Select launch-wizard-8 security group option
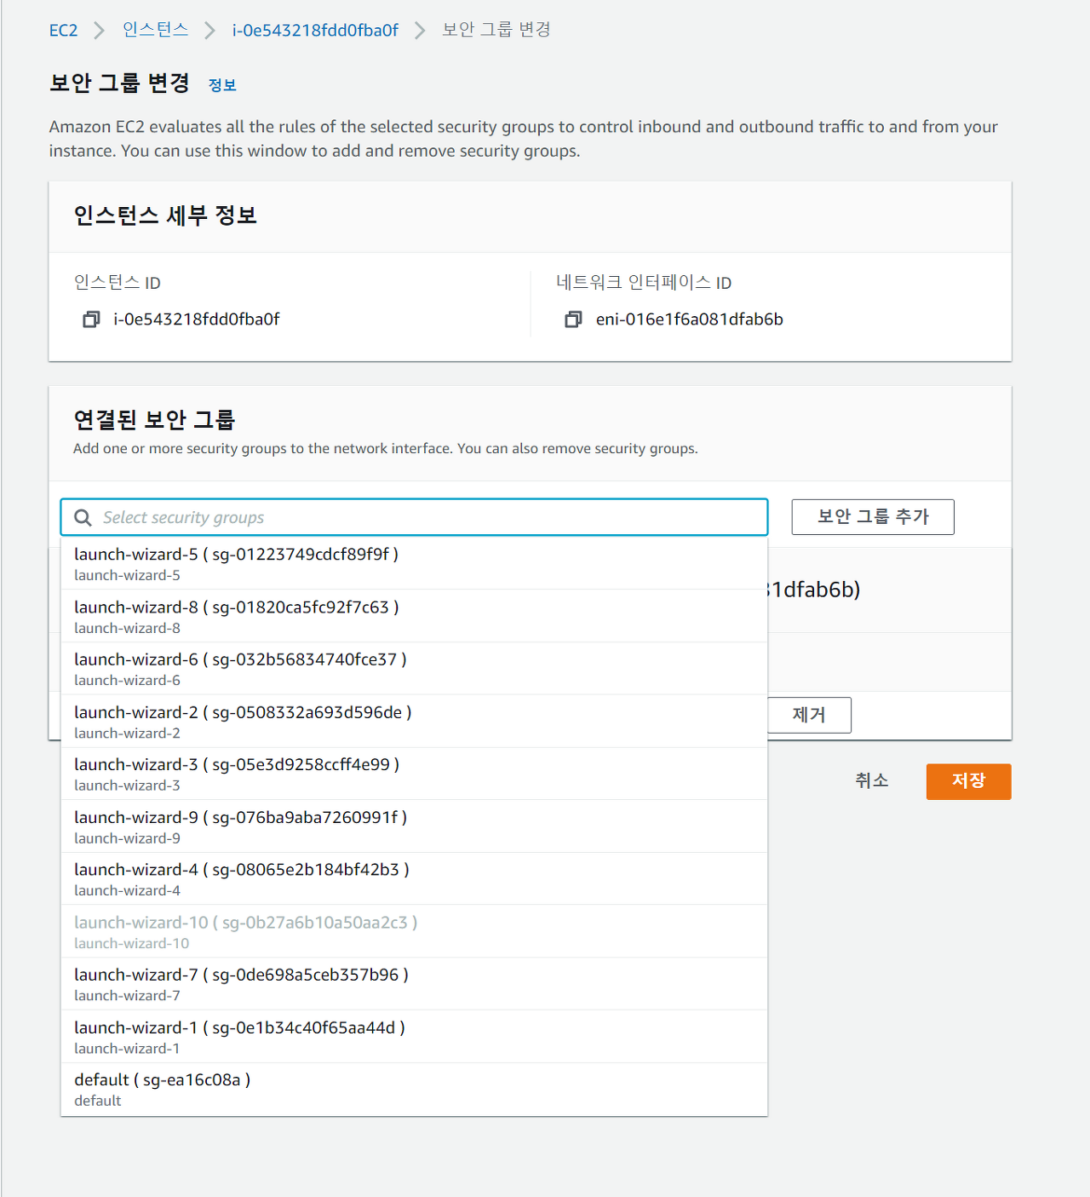Viewport: 1090px width, 1197px height. pyautogui.click(x=414, y=616)
